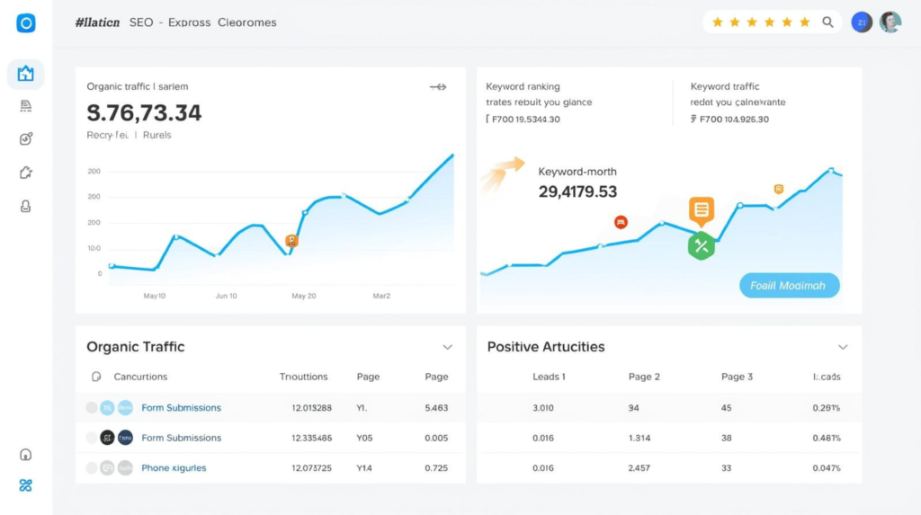
Task: Click the search magnifier icon
Action: (x=827, y=22)
